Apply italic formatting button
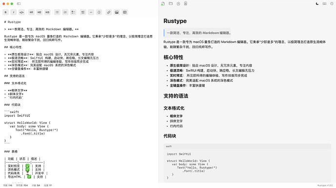The width and height of the screenshot is (336, 188). [14, 12]
